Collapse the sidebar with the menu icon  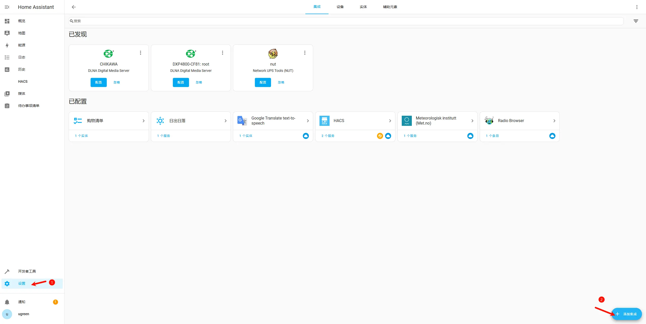[7, 7]
